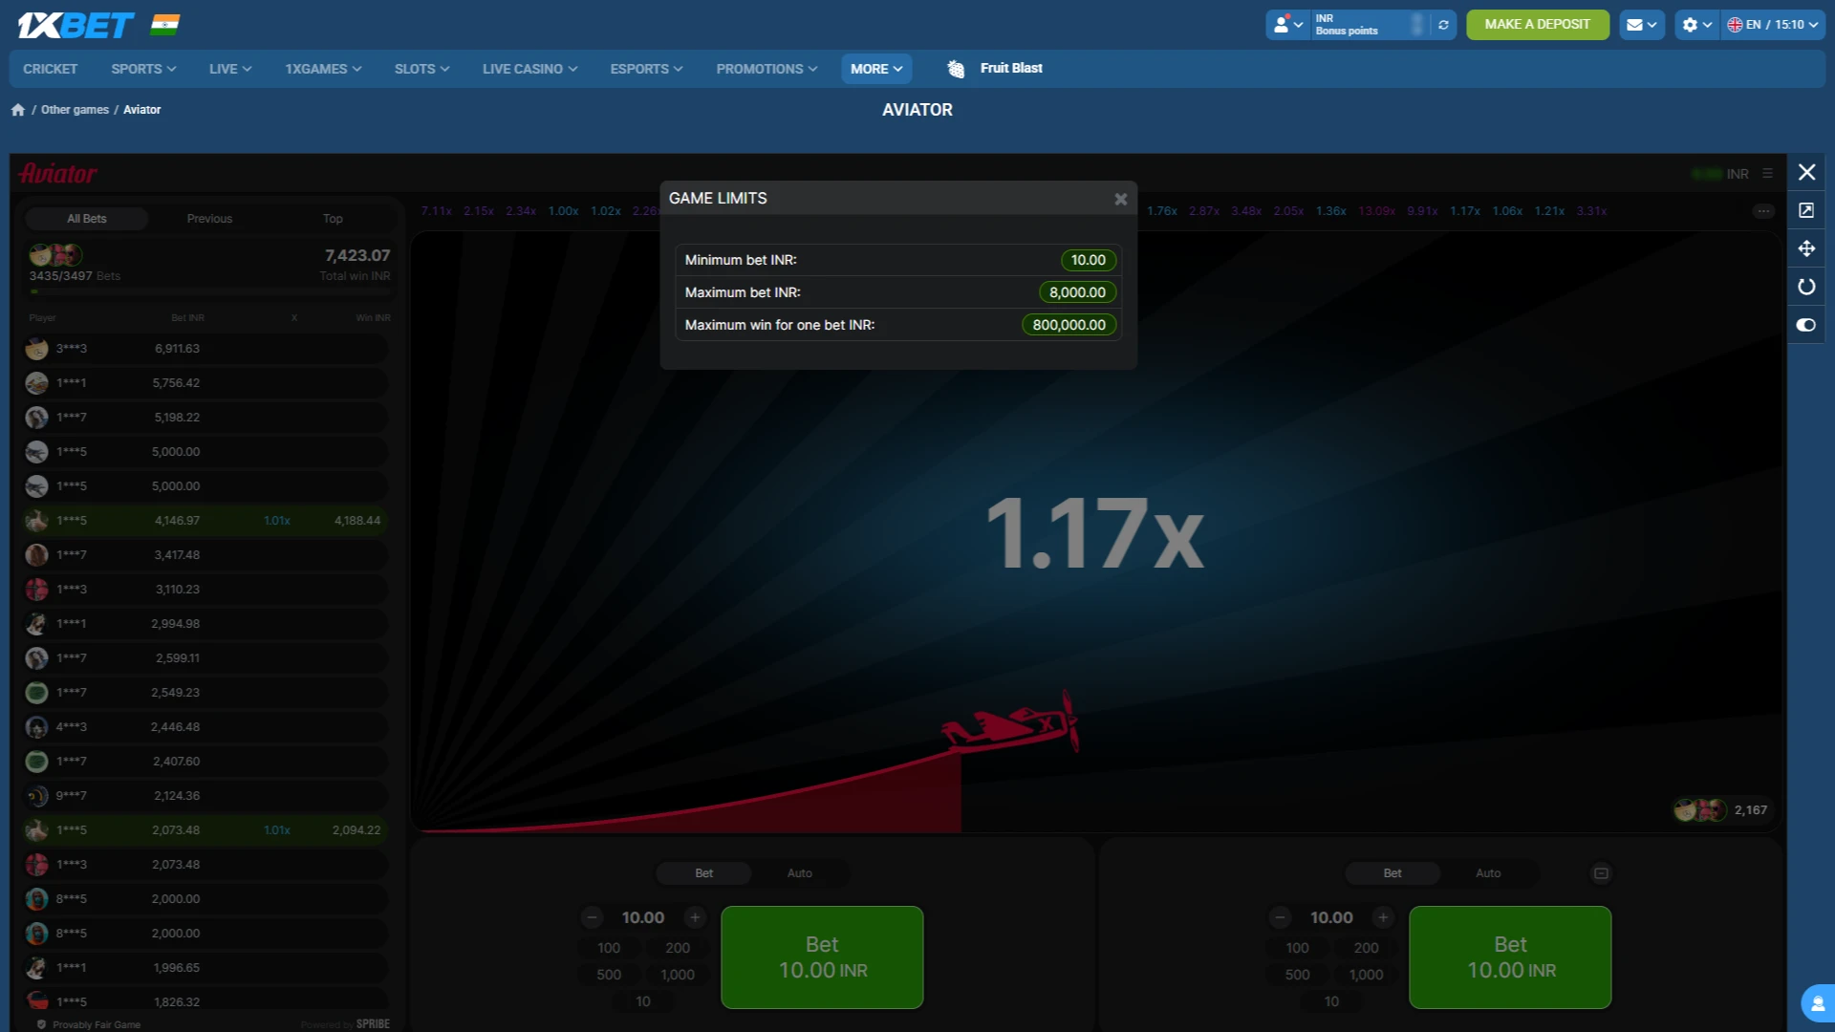
Task: Switch the right bet panel to Auto mode
Action: point(1488,872)
